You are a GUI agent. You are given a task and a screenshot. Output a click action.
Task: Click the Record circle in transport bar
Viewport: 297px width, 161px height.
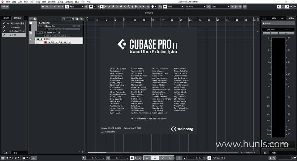(x=170, y=158)
